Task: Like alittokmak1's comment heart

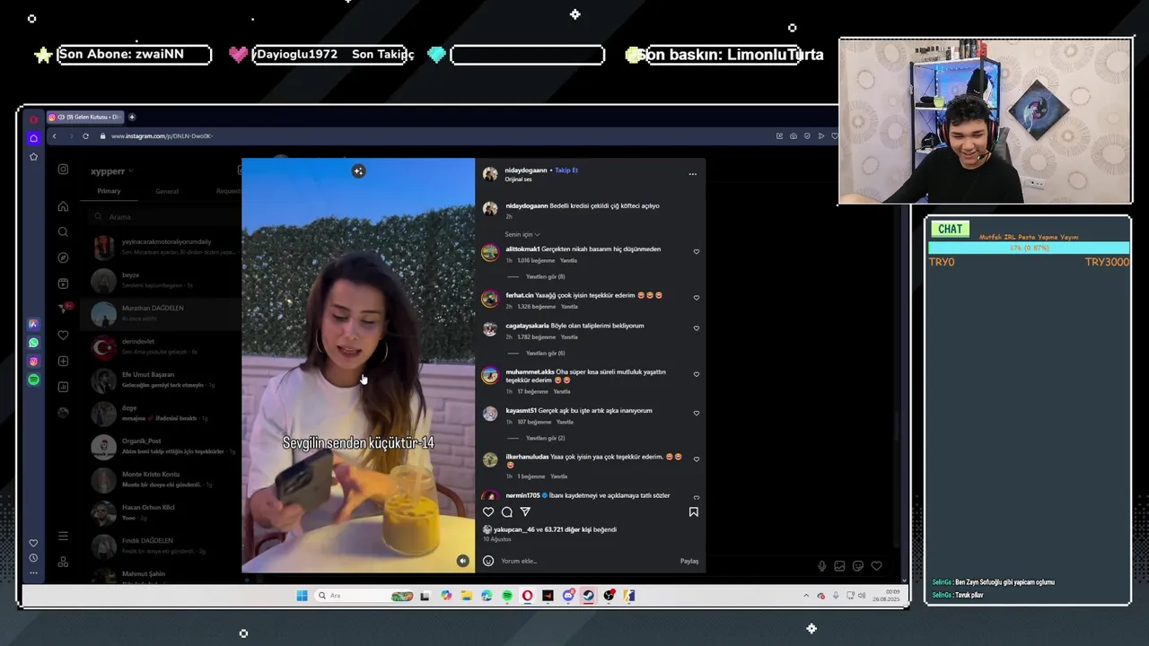Action: click(696, 252)
